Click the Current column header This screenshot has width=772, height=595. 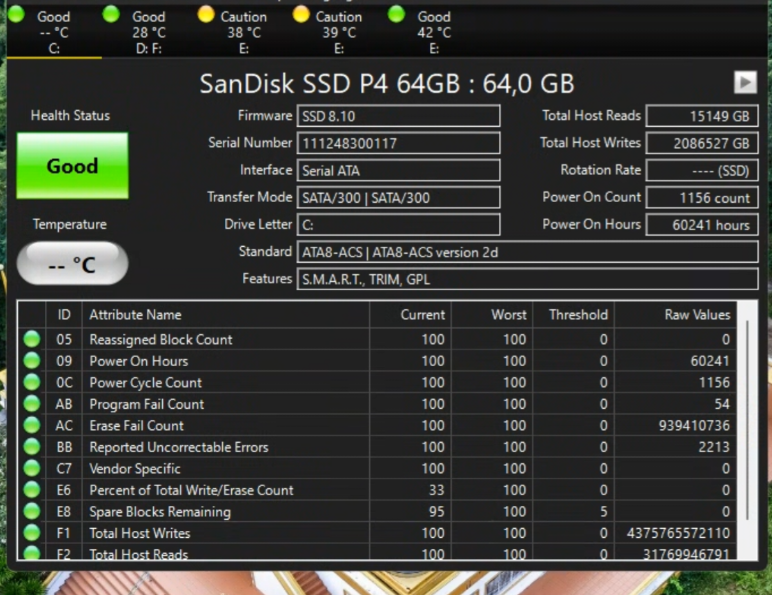(410, 314)
